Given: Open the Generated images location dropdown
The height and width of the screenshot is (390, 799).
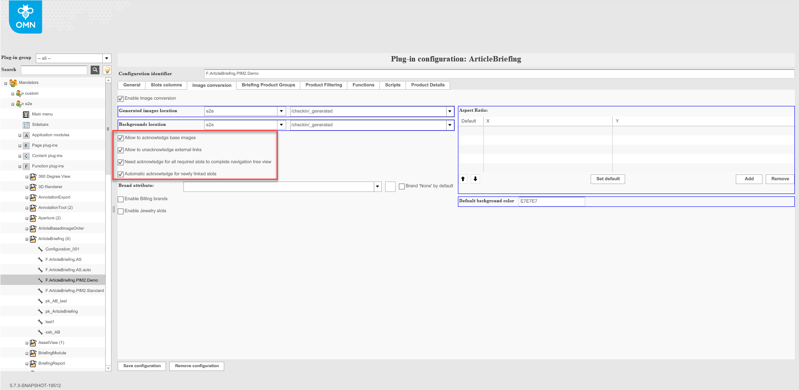Looking at the screenshot, I should tap(282, 111).
